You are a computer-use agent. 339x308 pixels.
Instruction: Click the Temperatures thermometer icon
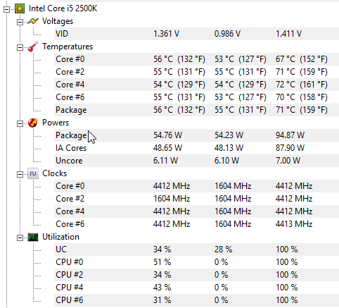tap(33, 47)
